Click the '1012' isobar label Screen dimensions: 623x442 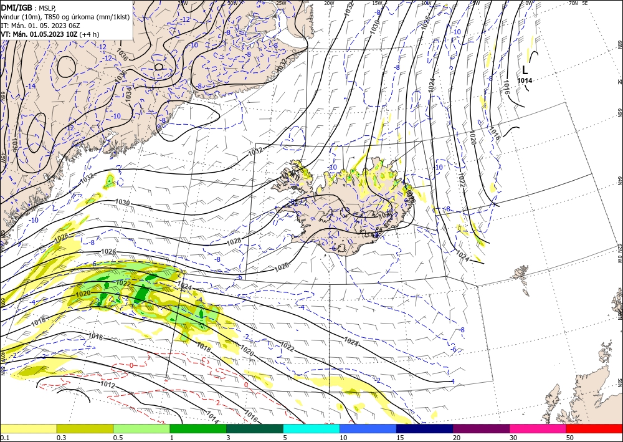coord(107,385)
